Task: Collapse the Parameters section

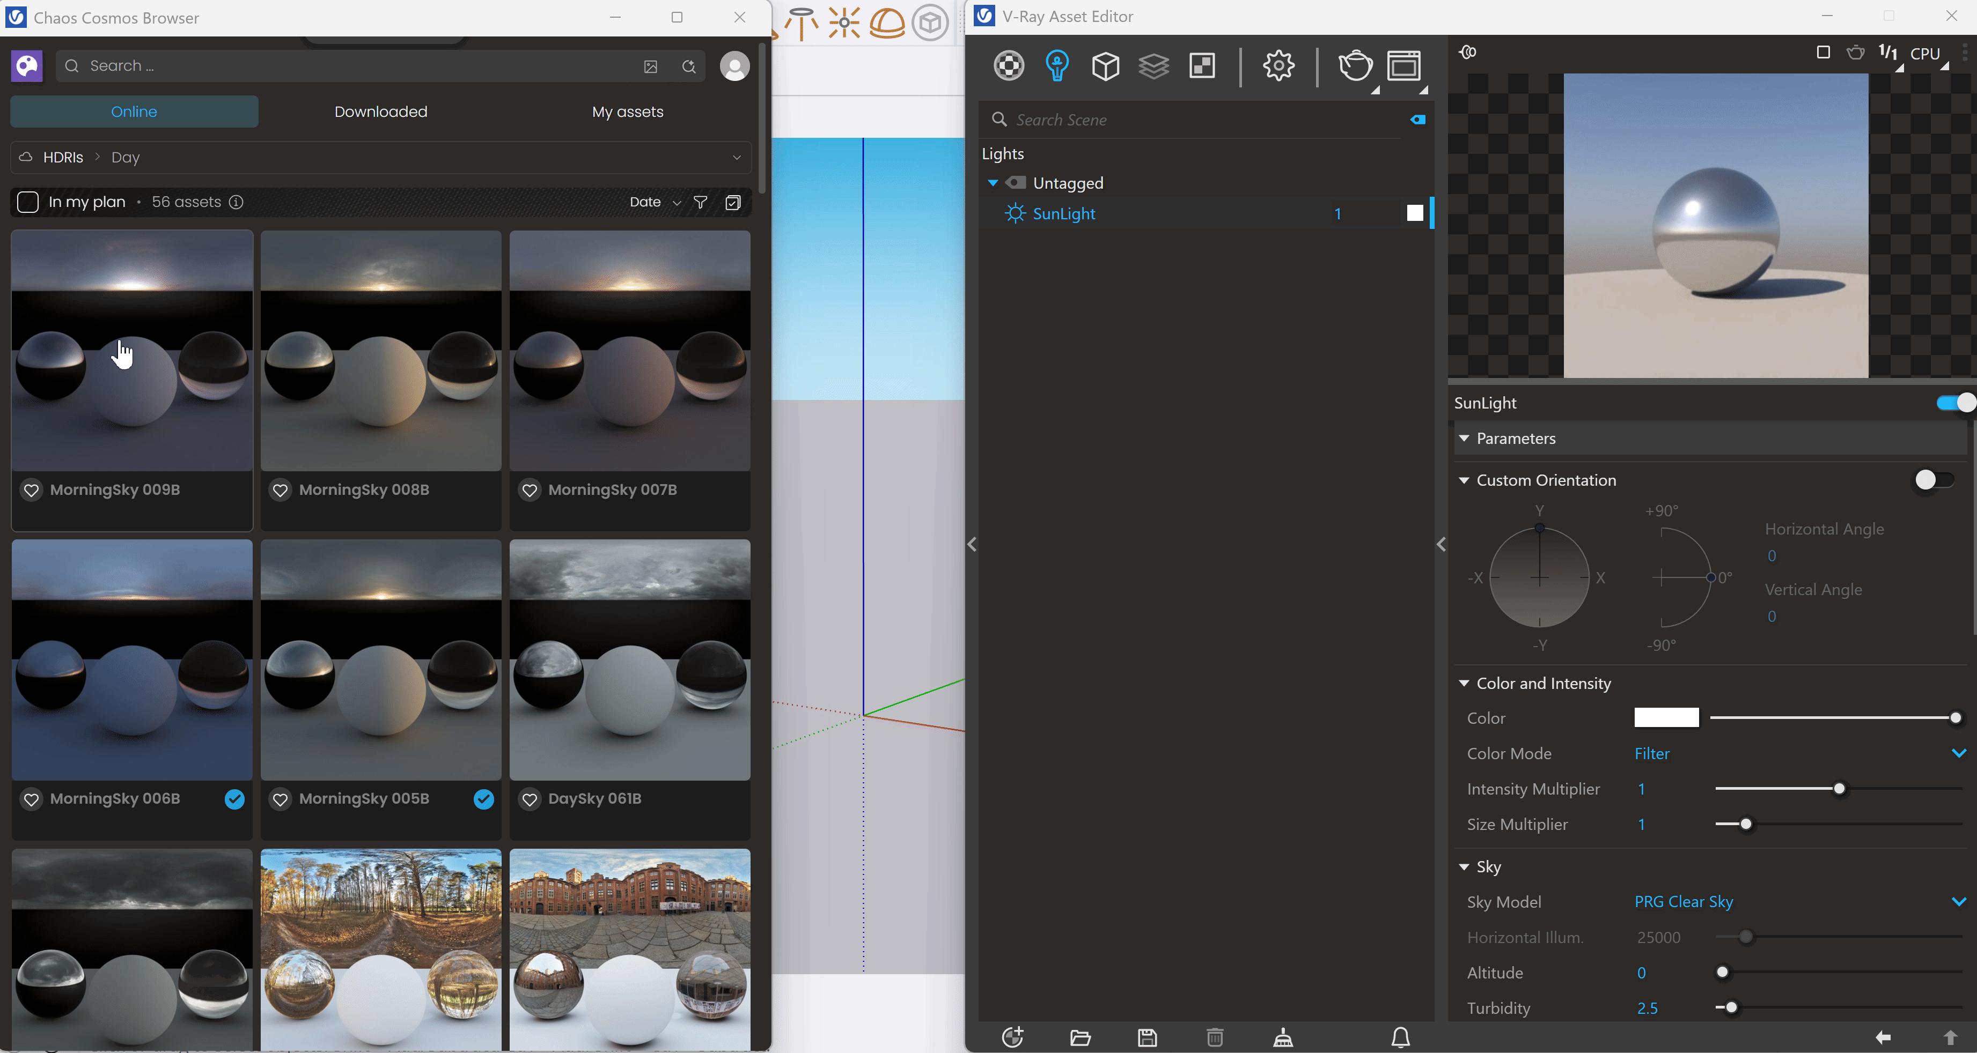Action: pos(1464,438)
